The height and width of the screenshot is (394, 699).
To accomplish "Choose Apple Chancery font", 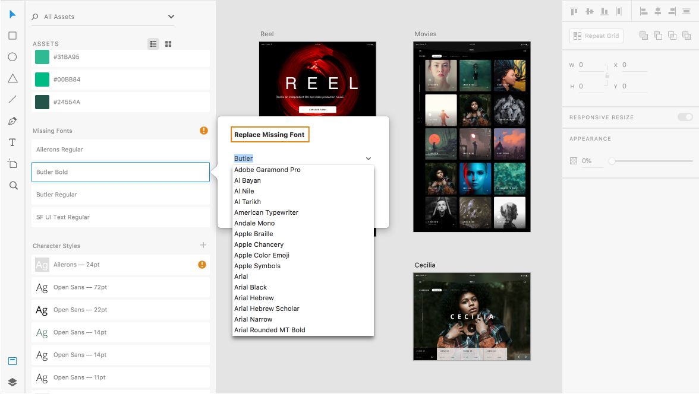I will [303, 244].
